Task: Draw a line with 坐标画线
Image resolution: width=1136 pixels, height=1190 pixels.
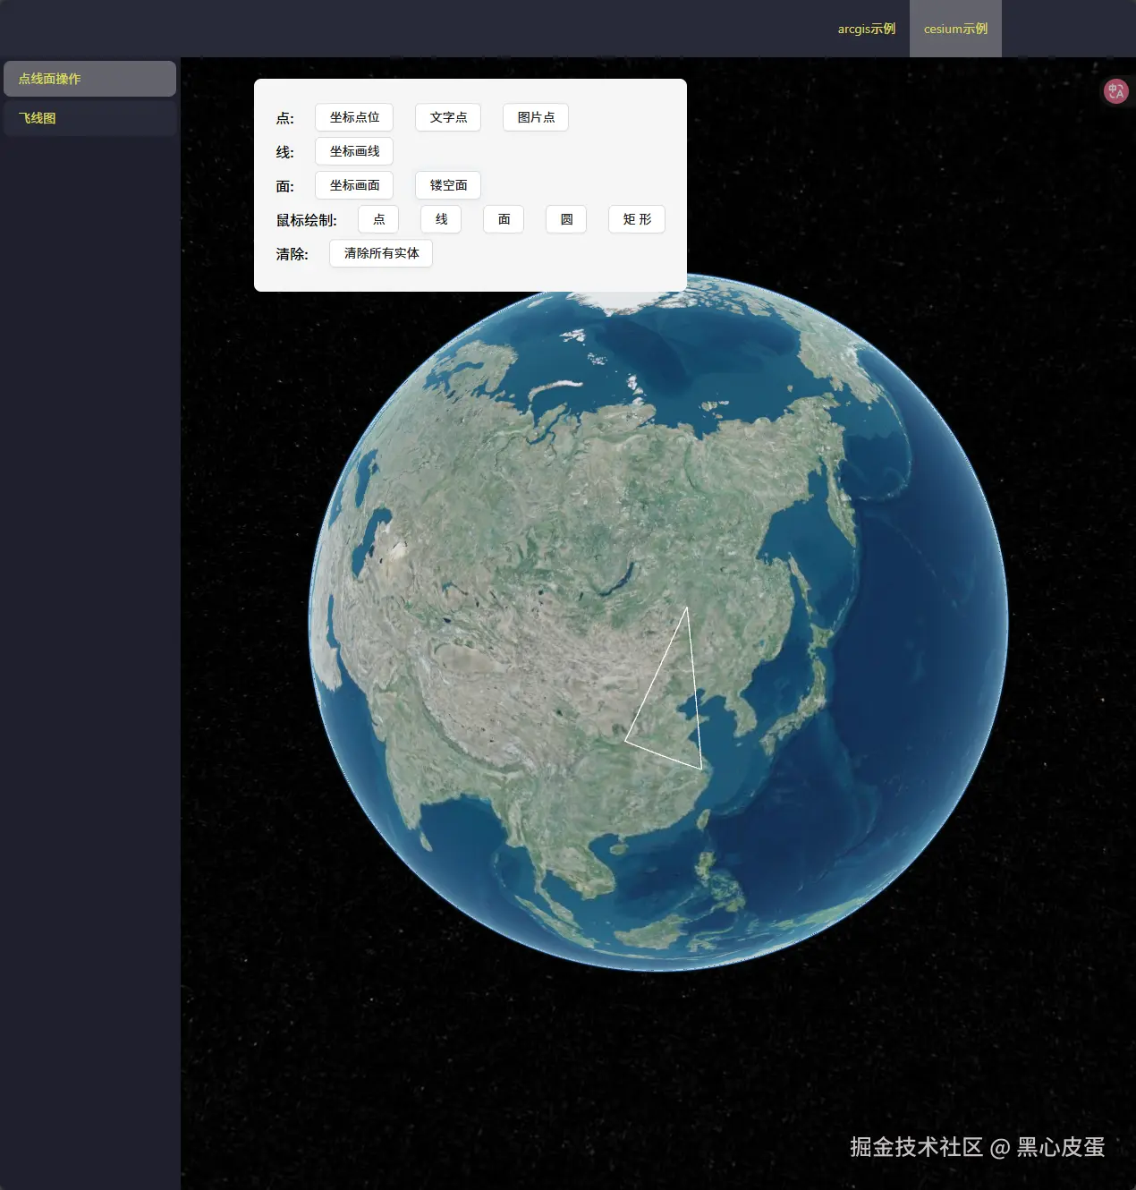Action: coord(352,151)
